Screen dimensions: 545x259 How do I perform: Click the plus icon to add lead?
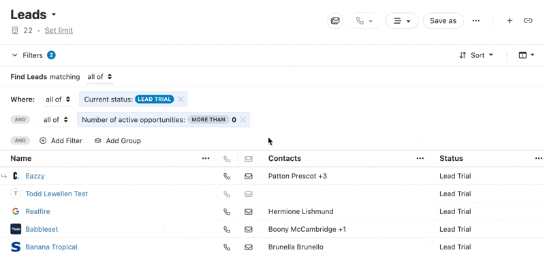click(510, 21)
